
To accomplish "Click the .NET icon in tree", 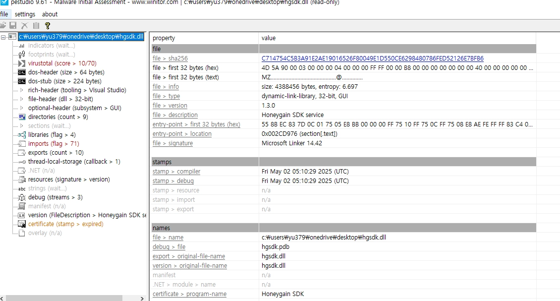I will [x=22, y=171].
